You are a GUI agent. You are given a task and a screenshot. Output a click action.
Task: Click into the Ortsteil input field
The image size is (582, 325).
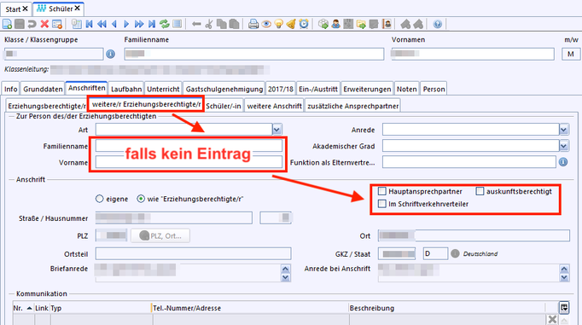193,253
